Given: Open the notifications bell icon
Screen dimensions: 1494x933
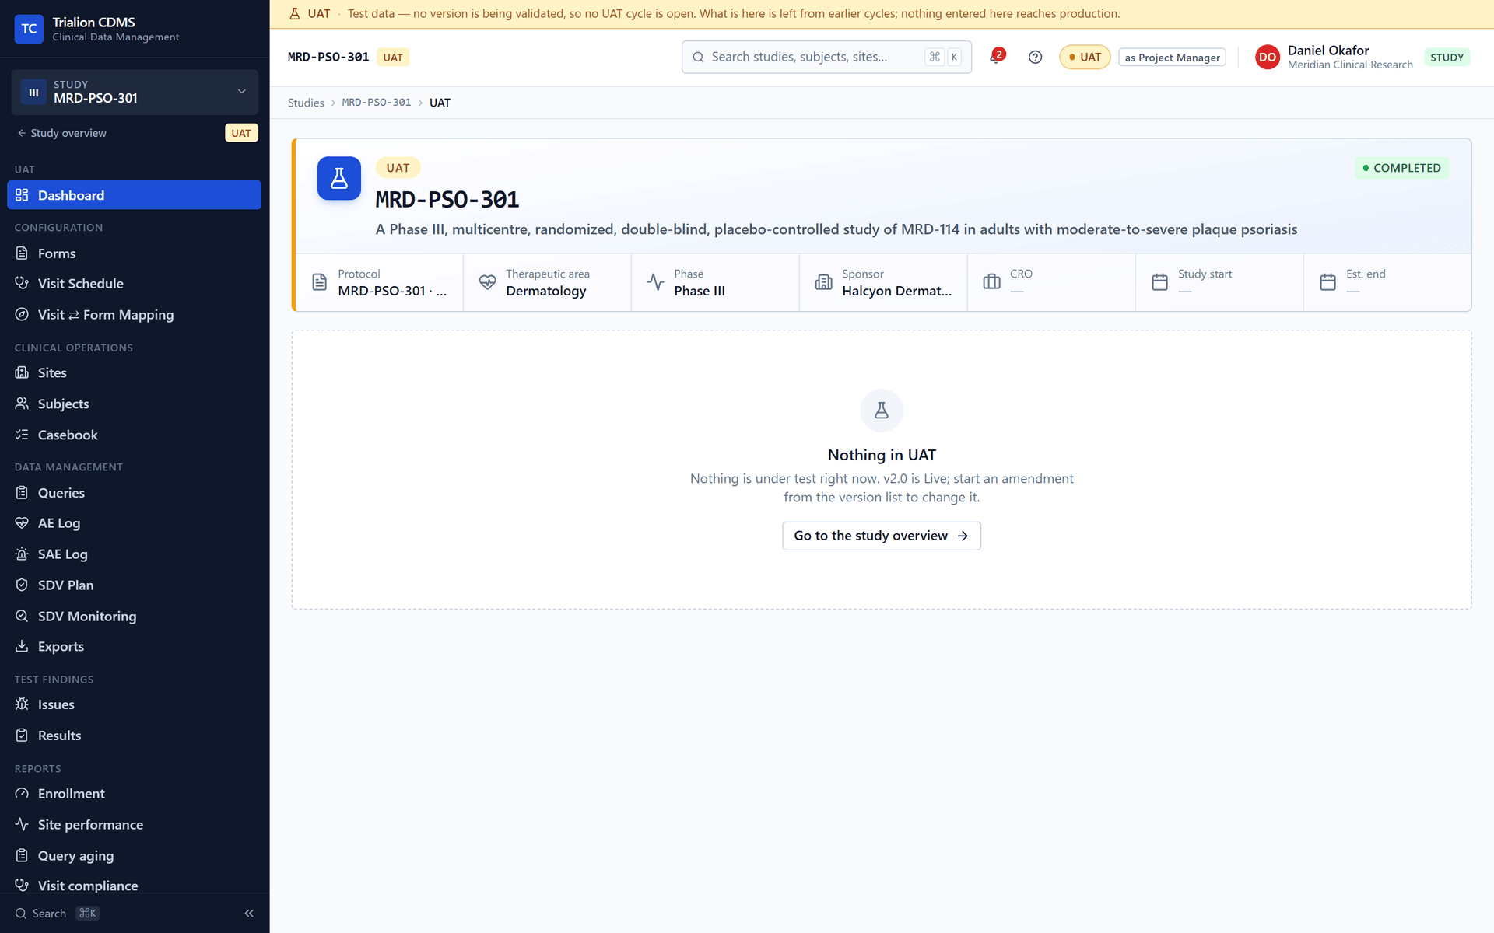Looking at the screenshot, I should click(x=996, y=57).
